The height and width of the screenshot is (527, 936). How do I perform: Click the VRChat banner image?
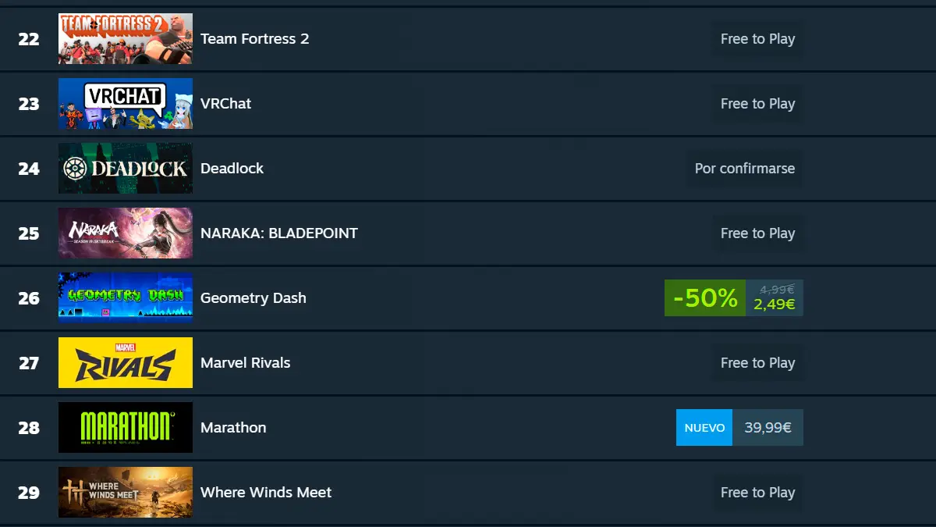pyautogui.click(x=125, y=104)
